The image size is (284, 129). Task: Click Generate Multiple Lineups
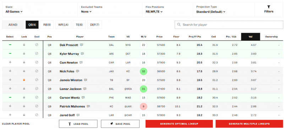click(249, 124)
